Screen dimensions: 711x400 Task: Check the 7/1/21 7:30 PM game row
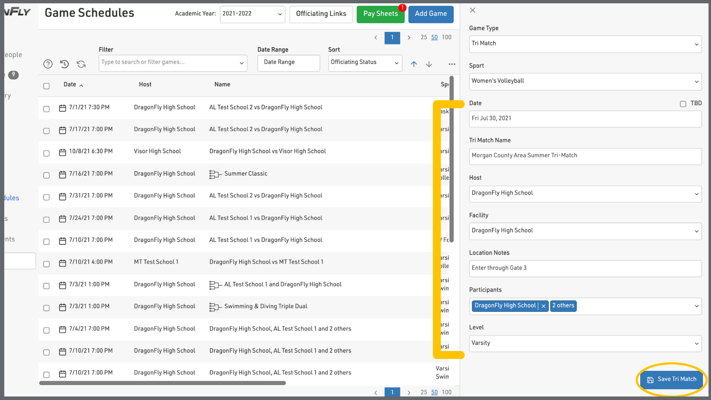pos(46,109)
